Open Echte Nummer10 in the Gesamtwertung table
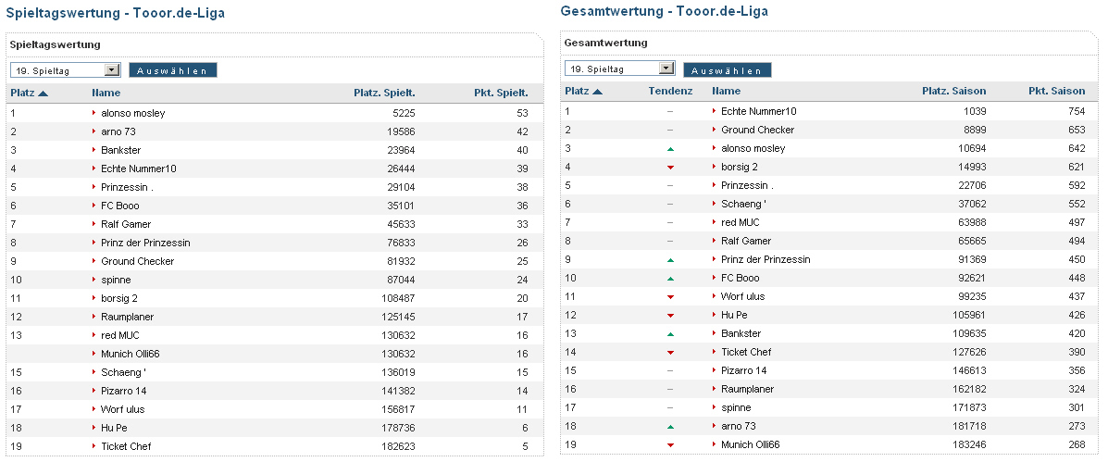The width and height of the screenshot is (1108, 462). (758, 111)
